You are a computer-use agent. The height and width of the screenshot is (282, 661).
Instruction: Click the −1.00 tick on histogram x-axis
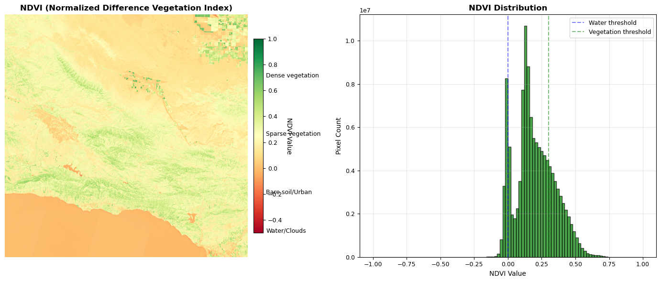point(373,263)
